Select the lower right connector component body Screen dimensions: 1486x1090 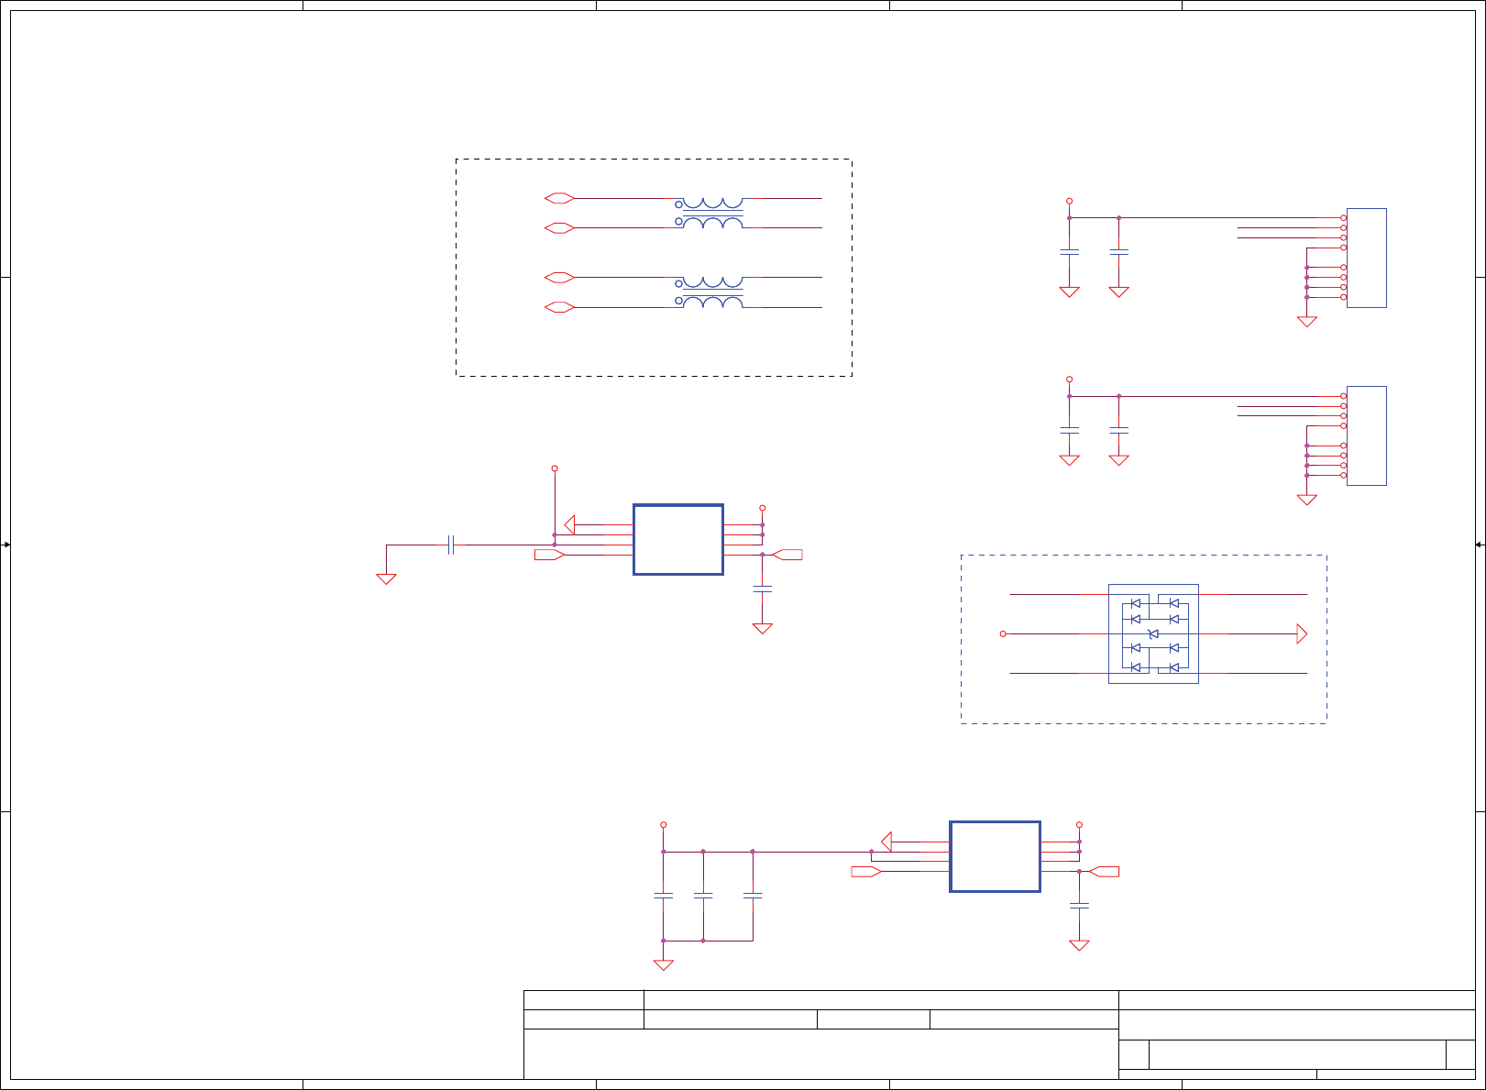(x=1366, y=435)
